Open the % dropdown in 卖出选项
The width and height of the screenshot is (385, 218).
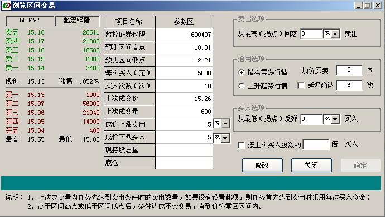pos(335,34)
